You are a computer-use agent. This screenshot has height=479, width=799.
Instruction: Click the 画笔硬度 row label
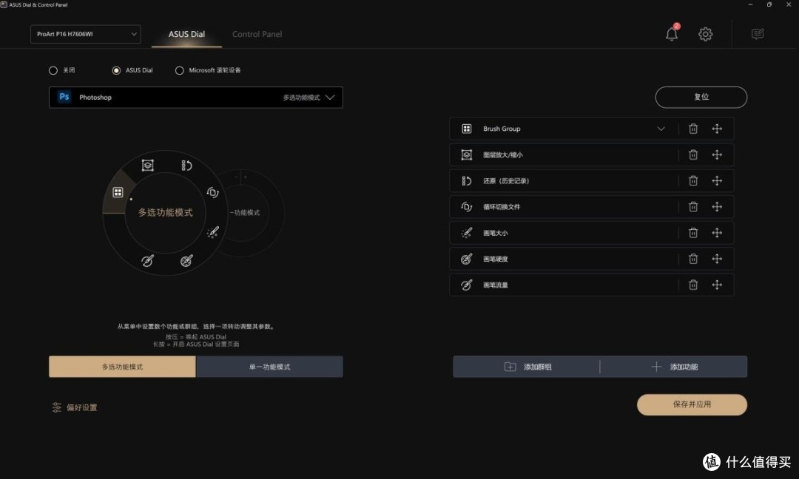pyautogui.click(x=495, y=259)
